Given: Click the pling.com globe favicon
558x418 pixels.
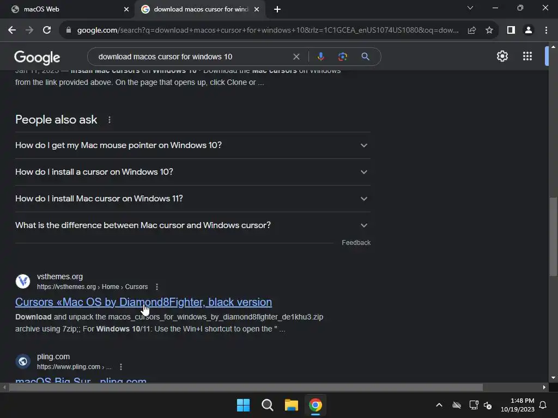Looking at the screenshot, I should [x=23, y=361].
